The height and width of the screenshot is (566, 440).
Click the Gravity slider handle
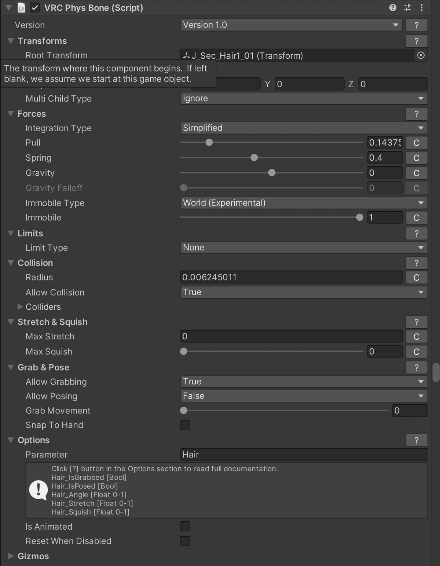pyautogui.click(x=272, y=173)
